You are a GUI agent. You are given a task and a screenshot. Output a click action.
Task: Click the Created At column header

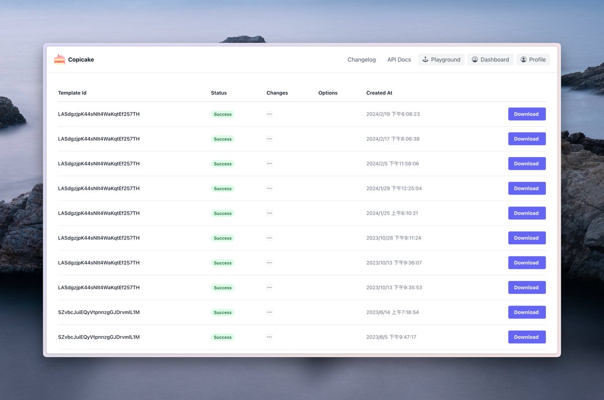(x=380, y=93)
